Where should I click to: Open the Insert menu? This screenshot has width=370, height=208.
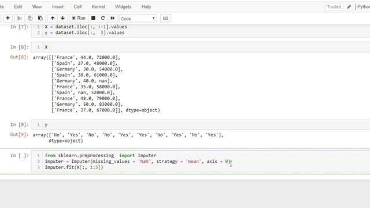58,6
